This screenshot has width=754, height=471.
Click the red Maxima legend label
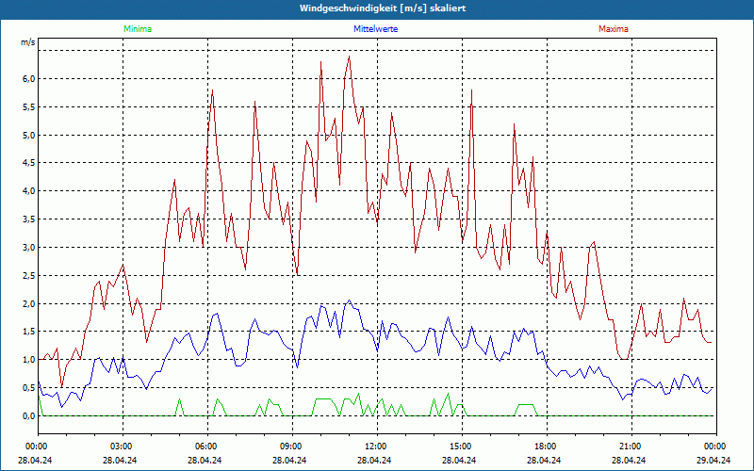[x=614, y=29]
